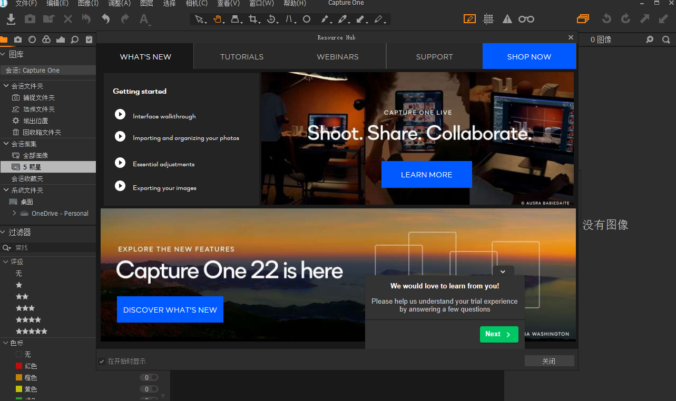Viewport: 676px width, 401px height.
Task: Toggle the Grid overlay icon
Action: click(x=488, y=19)
